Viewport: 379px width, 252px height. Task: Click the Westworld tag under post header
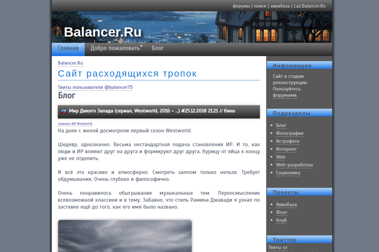point(84,124)
